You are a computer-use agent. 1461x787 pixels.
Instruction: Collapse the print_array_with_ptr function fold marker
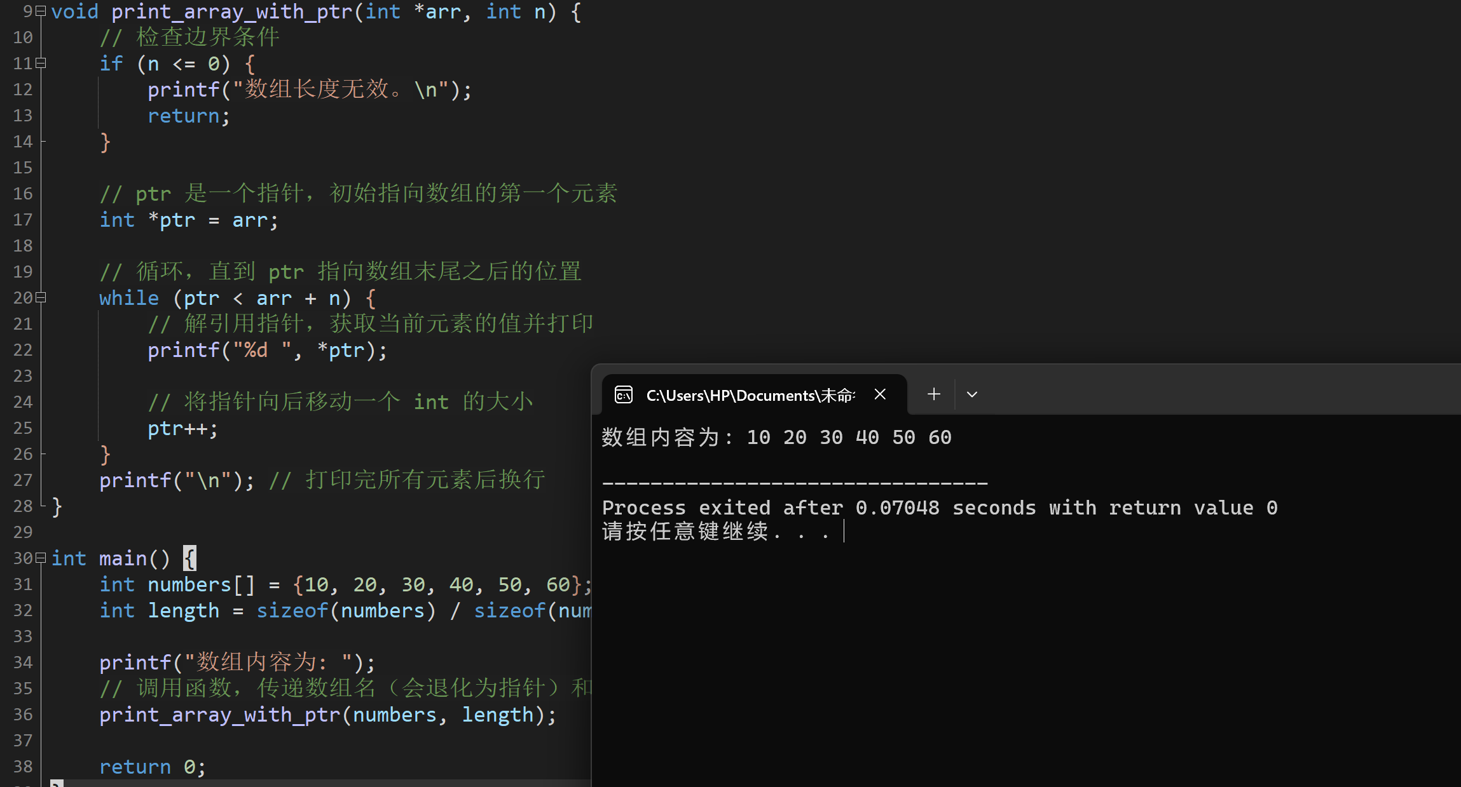pyautogui.click(x=40, y=11)
